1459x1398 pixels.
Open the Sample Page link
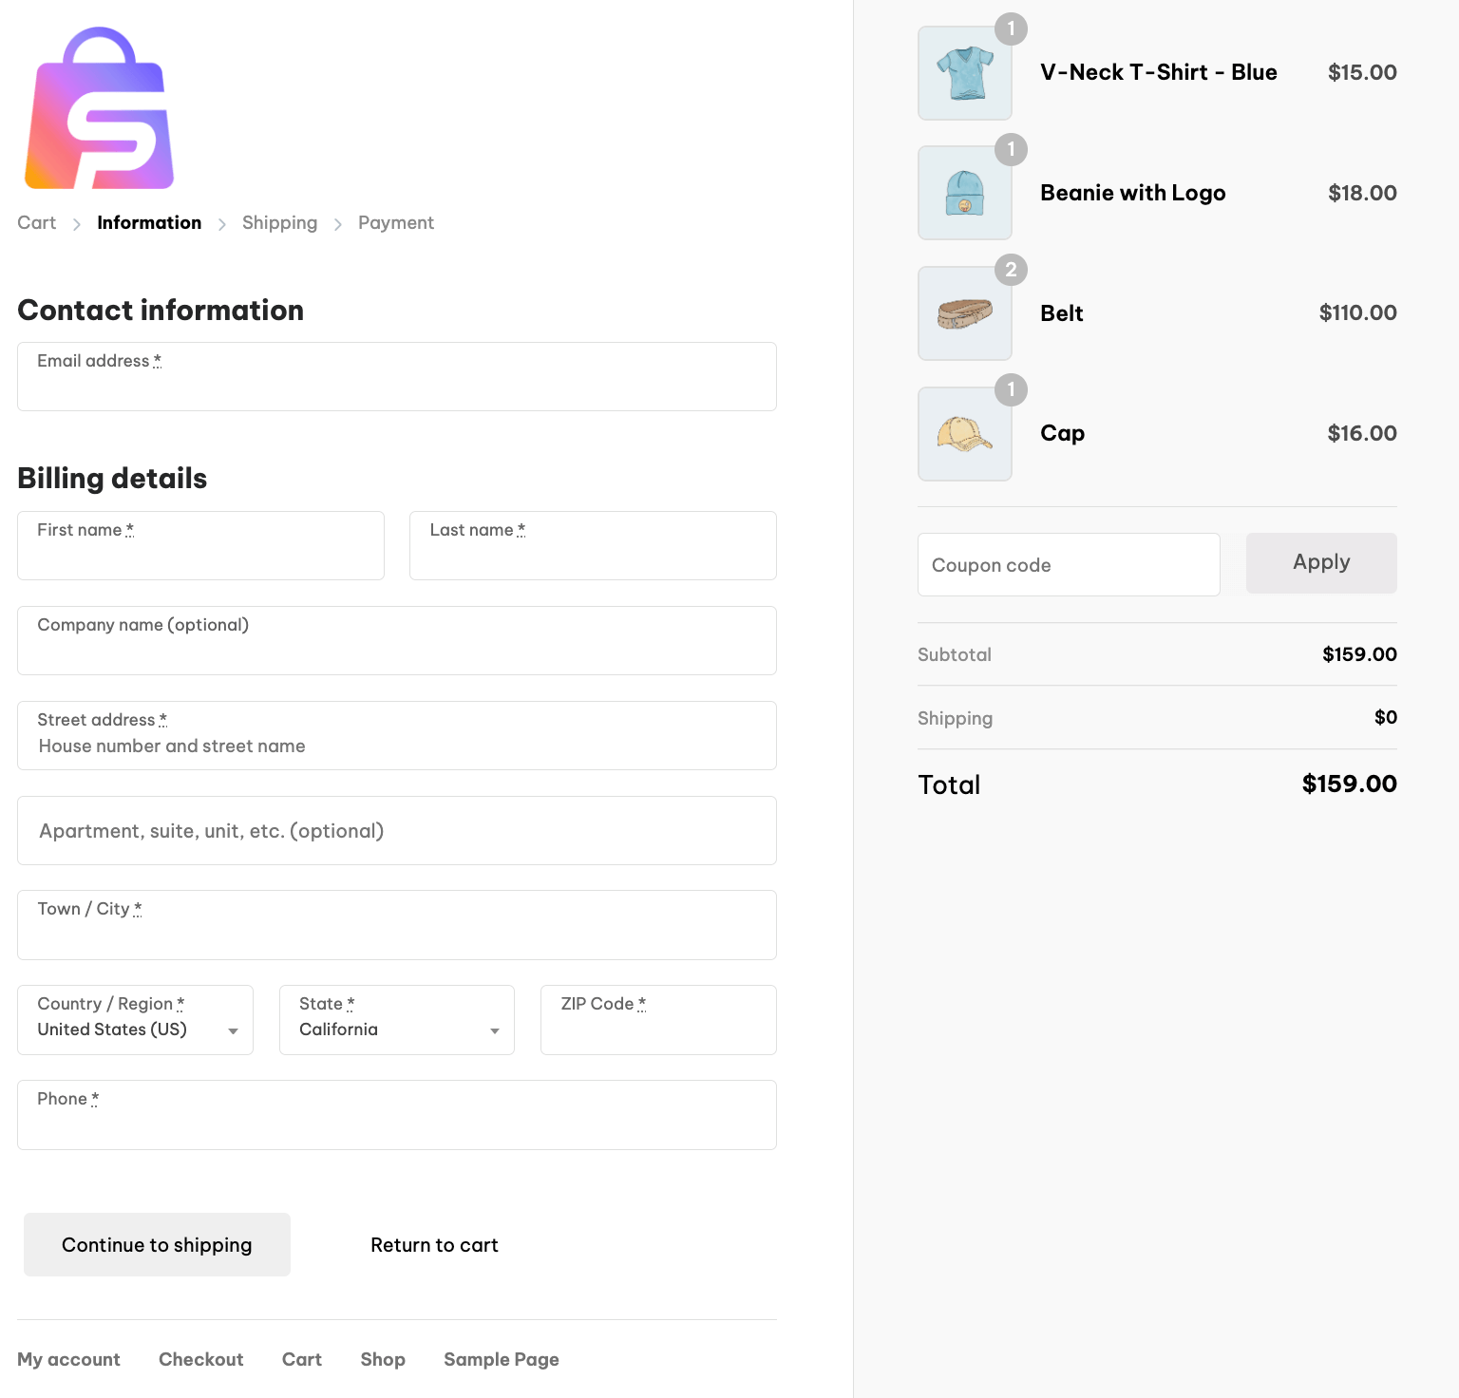501,1359
